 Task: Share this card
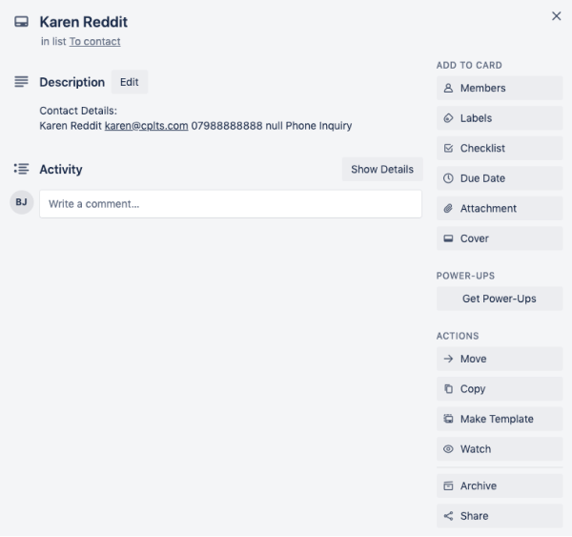(x=499, y=516)
